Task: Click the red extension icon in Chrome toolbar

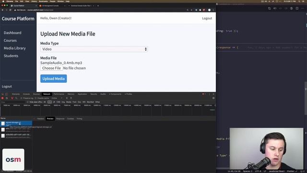Action: (204, 10)
